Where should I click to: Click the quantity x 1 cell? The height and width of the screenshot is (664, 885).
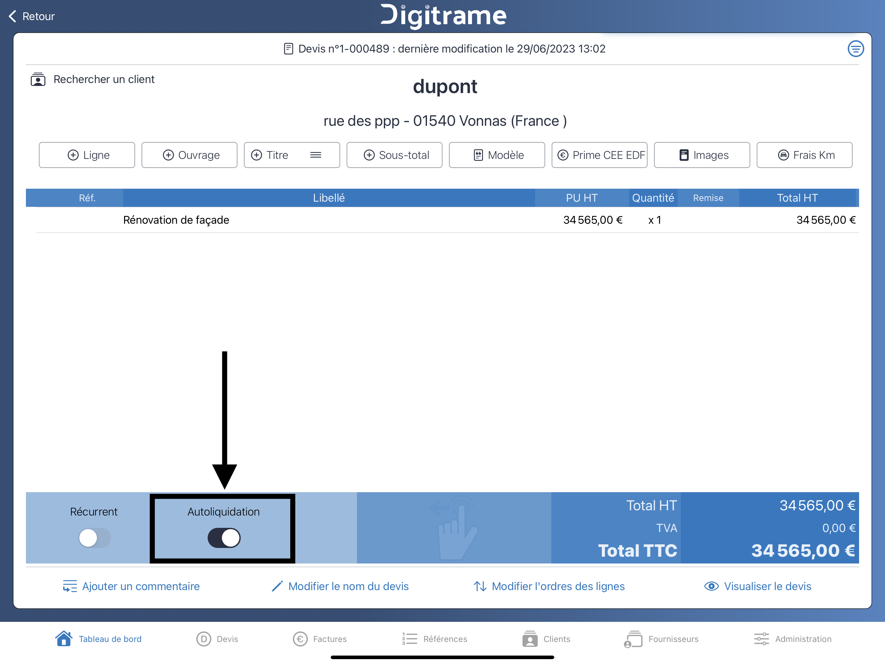click(x=655, y=220)
